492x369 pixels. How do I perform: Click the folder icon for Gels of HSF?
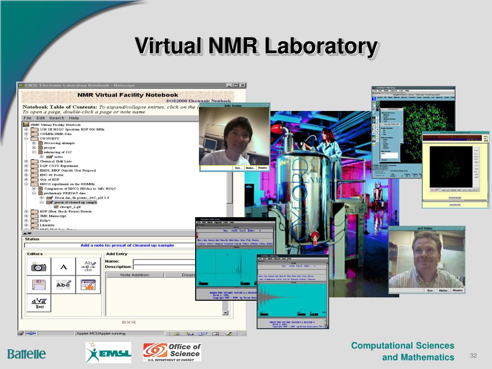[35, 180]
